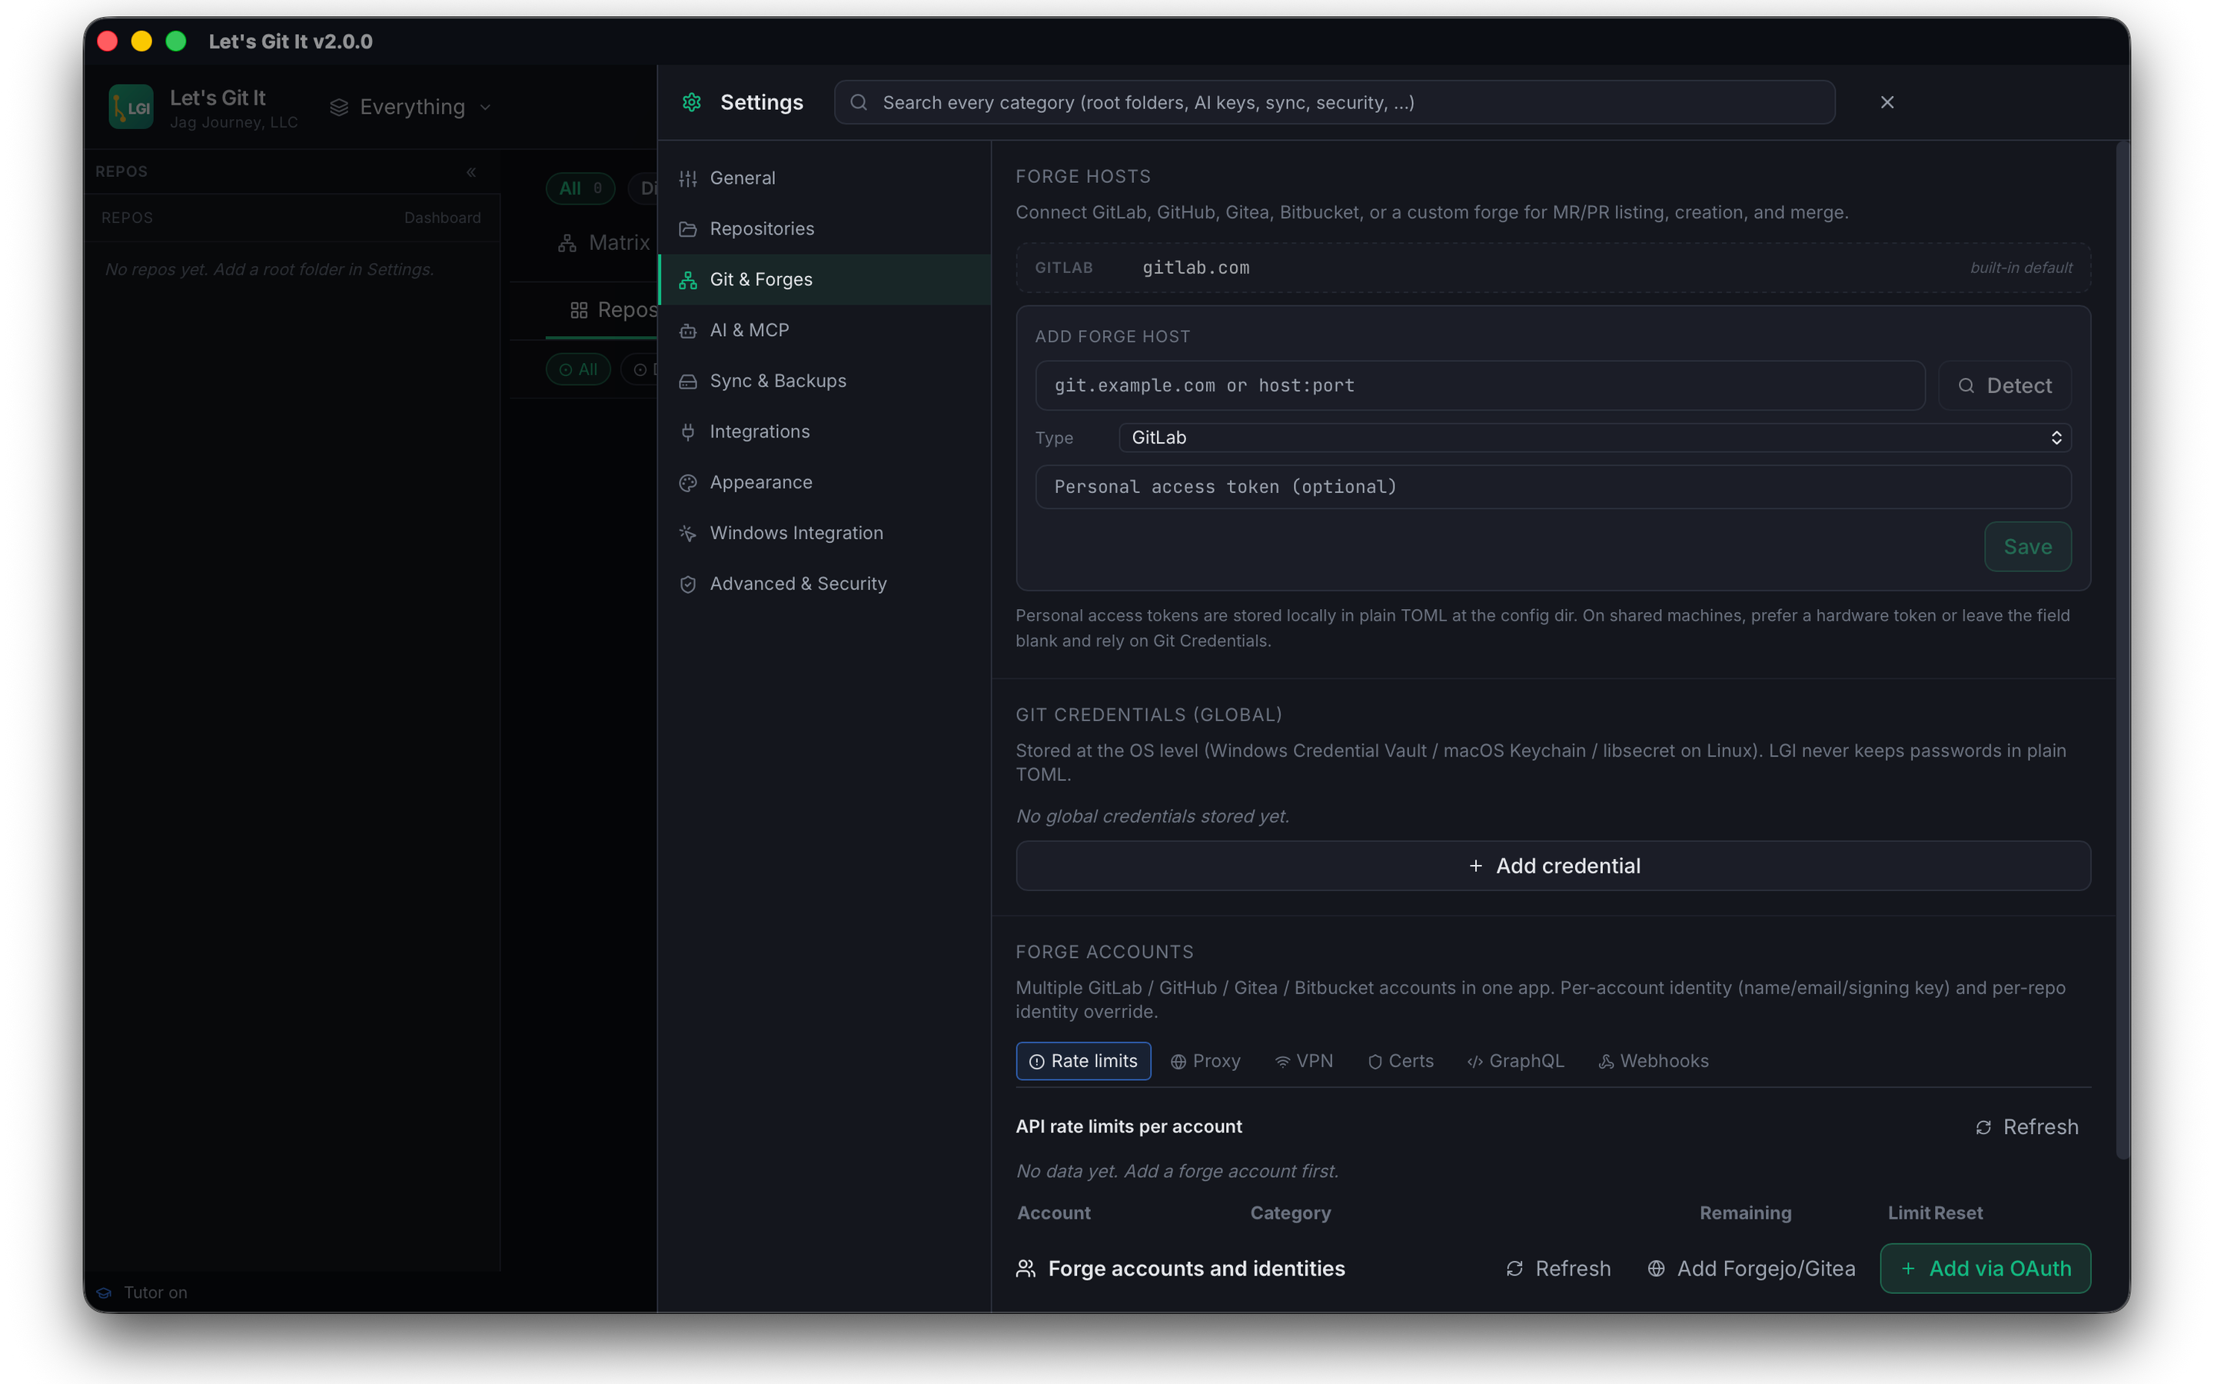Open the AI & MCP settings category
This screenshot has width=2214, height=1384.
coord(824,331)
